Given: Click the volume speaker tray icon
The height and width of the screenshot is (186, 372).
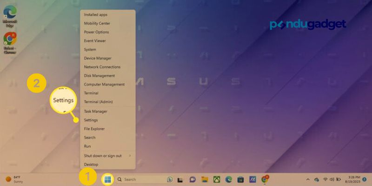Looking at the screenshot, I should 332,179.
